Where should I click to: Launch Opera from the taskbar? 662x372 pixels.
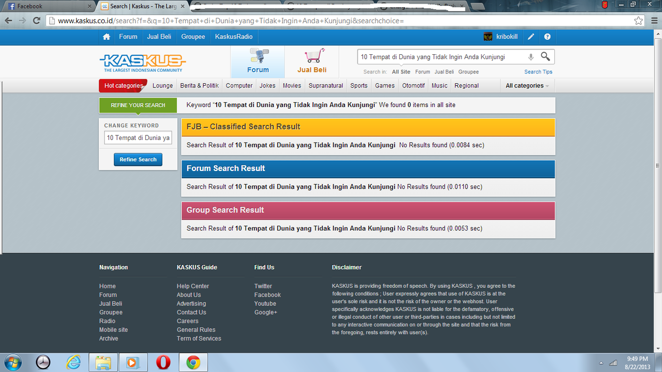pyautogui.click(x=163, y=363)
